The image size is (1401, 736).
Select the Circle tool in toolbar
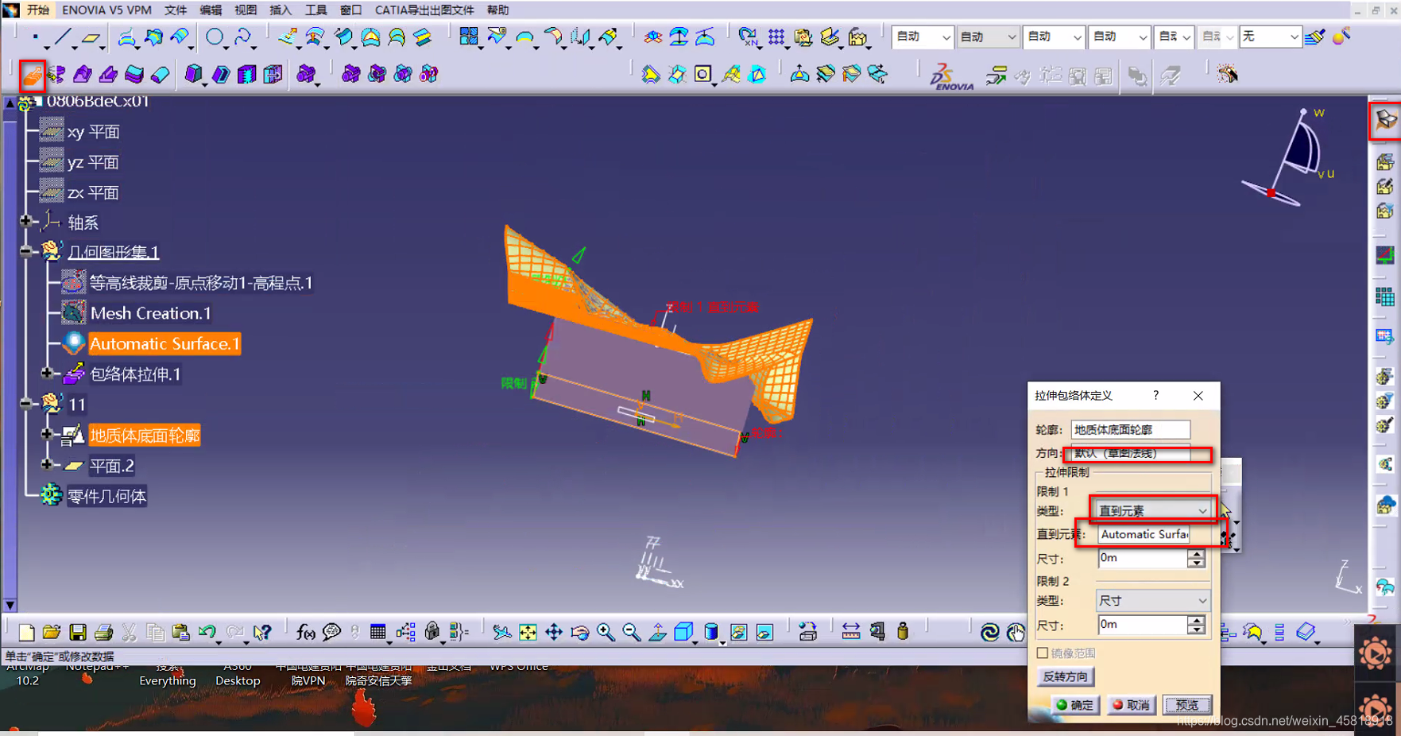[x=215, y=37]
